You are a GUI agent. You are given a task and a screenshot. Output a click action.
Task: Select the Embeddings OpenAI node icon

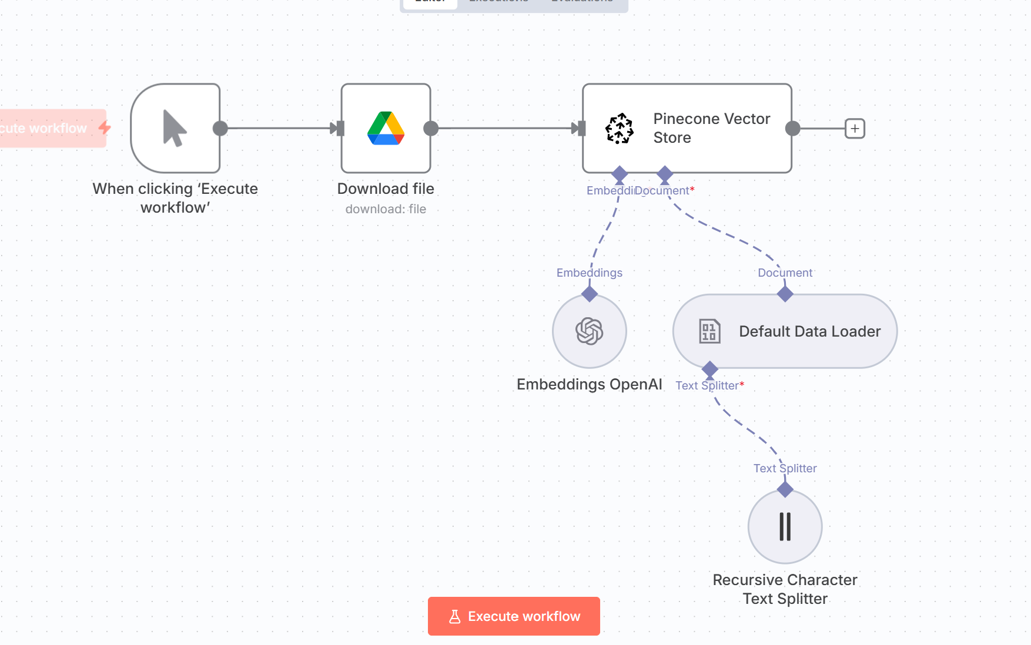(589, 331)
